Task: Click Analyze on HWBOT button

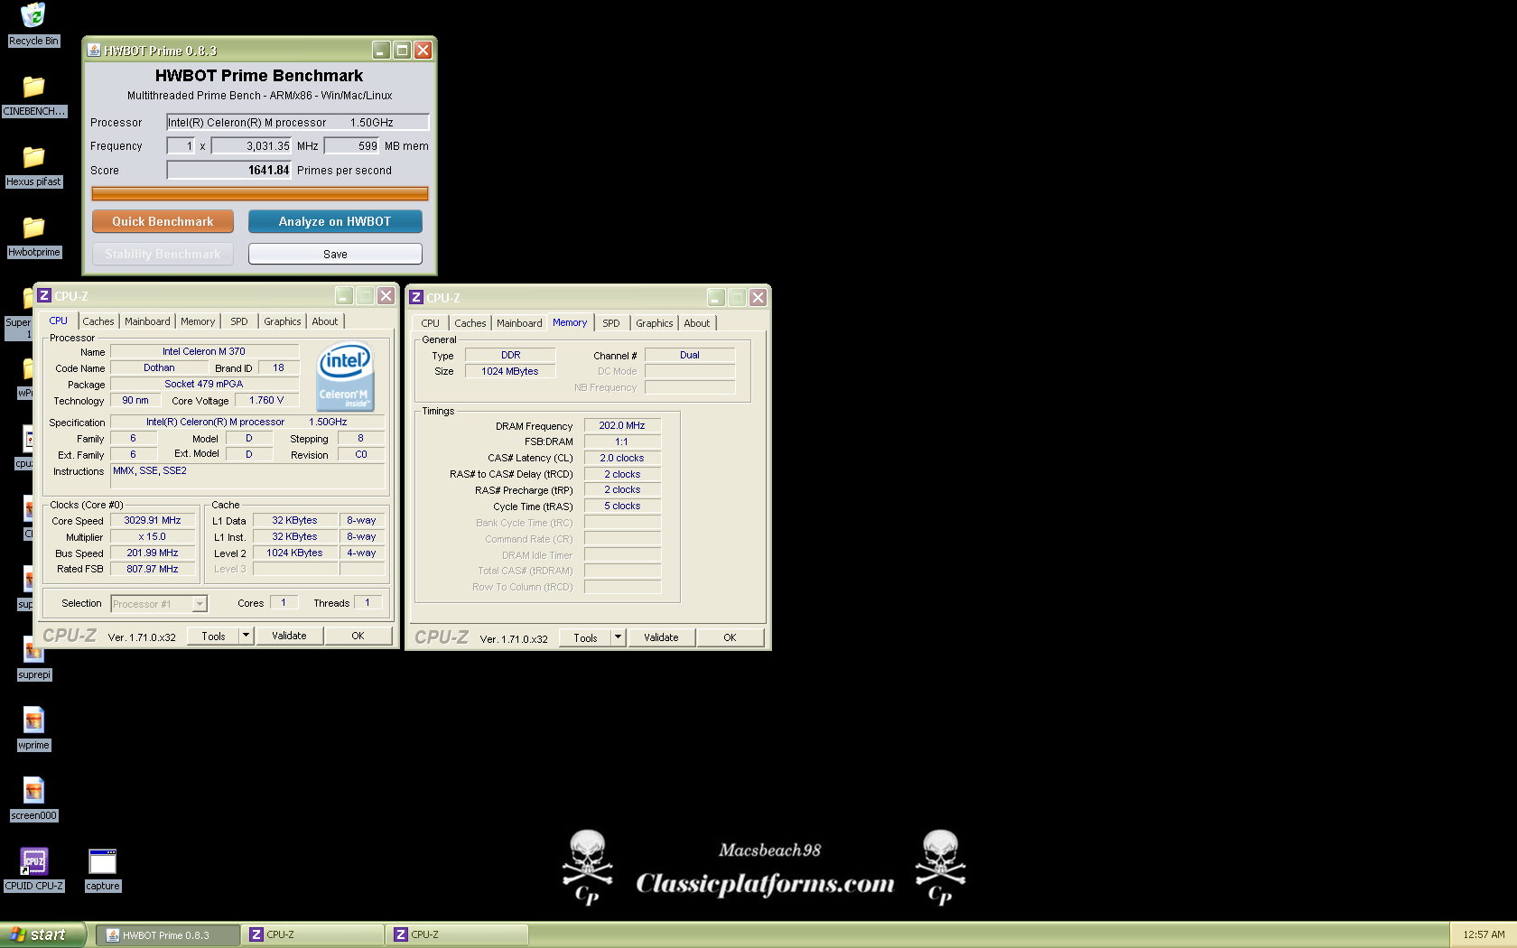Action: pos(335,221)
